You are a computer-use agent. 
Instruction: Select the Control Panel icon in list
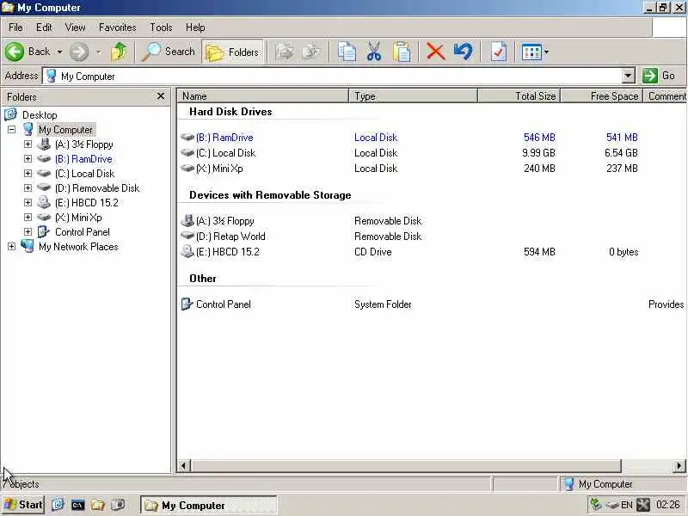pos(187,304)
